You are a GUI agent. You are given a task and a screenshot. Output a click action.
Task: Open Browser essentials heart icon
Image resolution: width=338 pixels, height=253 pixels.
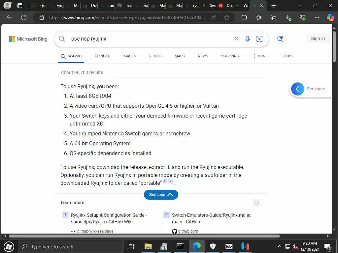coord(302,17)
